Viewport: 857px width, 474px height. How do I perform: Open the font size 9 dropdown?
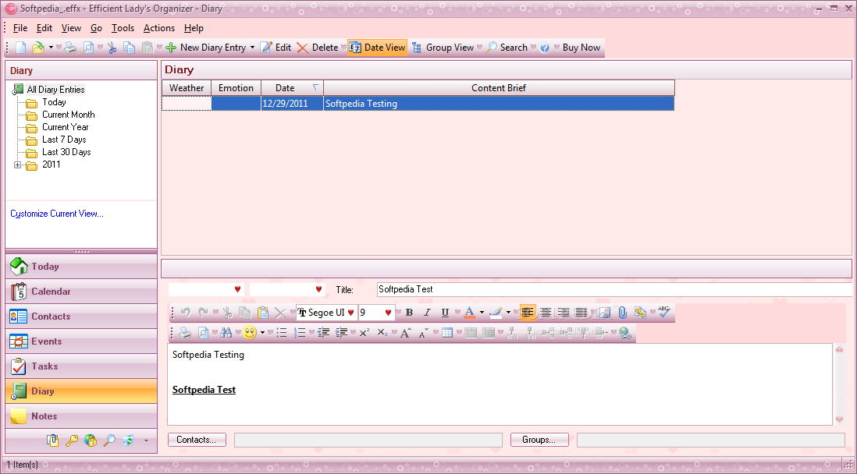coord(388,313)
